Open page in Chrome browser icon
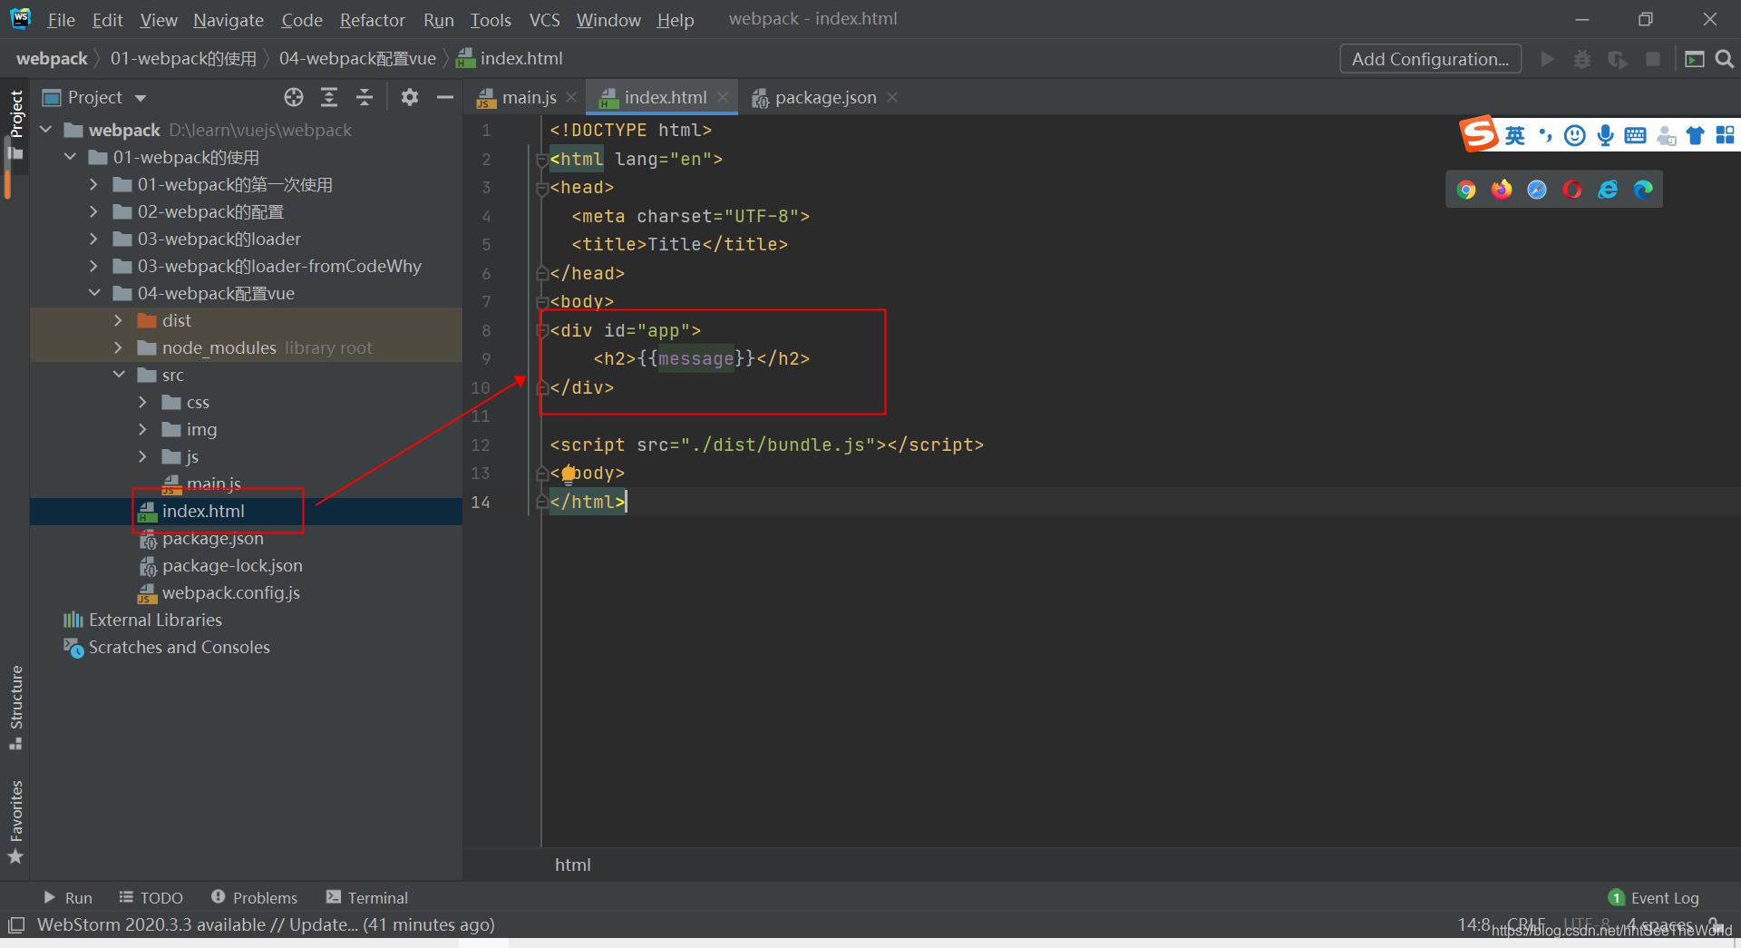The image size is (1741, 948). tap(1466, 189)
